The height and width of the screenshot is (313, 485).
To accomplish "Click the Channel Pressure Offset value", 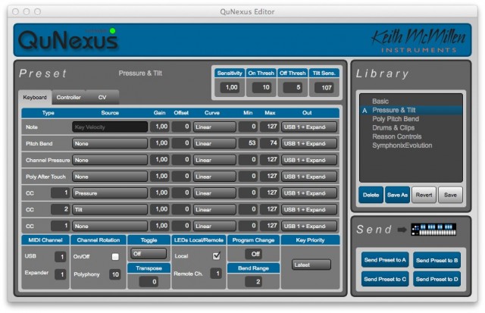I will 181,160.
